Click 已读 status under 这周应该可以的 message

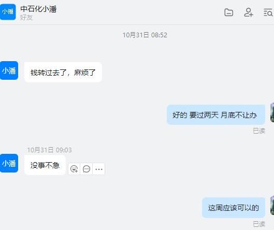pyautogui.click(x=259, y=224)
